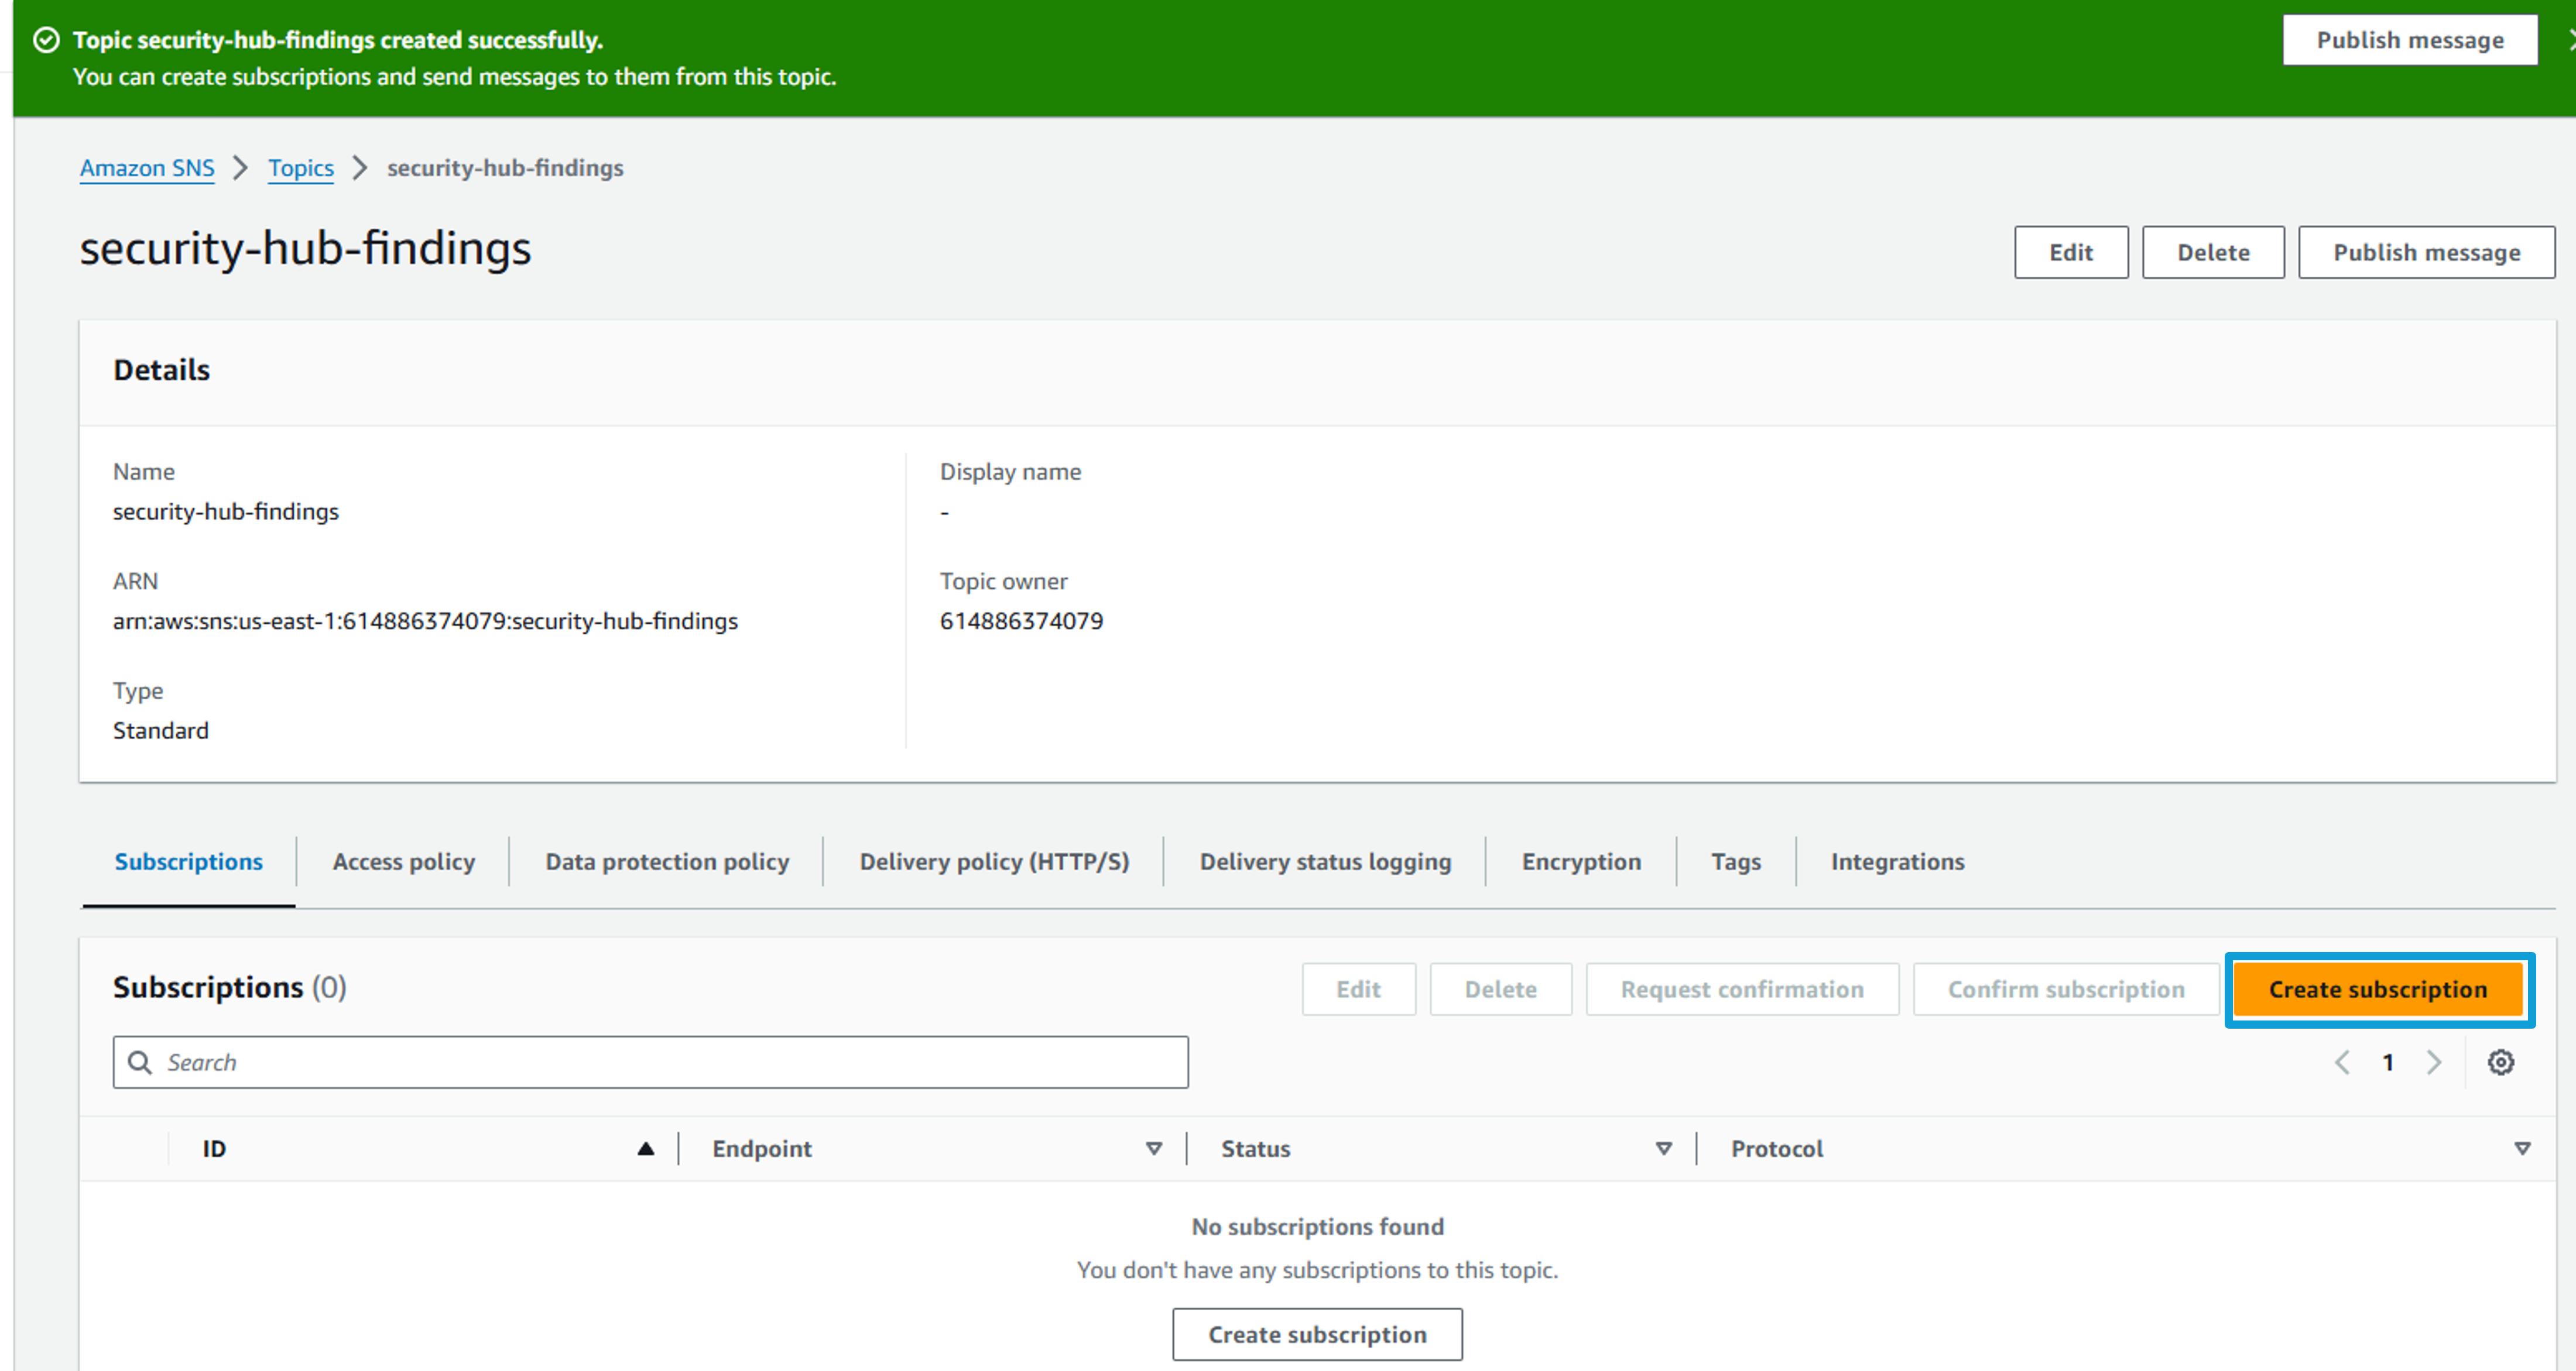Screen dimensions: 2576x1371
Task: Go to next page with right chevron
Action: pyautogui.click(x=2434, y=1062)
